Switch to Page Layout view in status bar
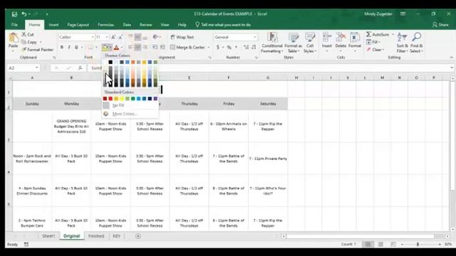Viewport: 456px width, 256px height. point(380,245)
